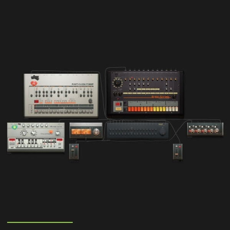Click the green heart badge on the bassline synth
This screenshot has width=230, height=230.
pyautogui.click(x=15, y=127)
